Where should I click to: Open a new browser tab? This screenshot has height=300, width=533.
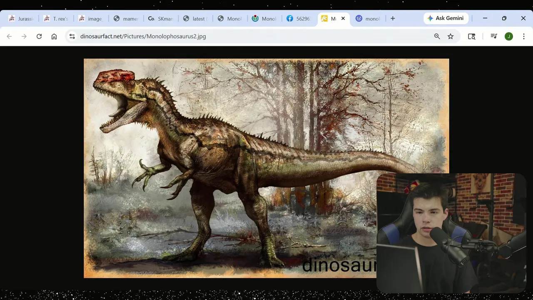point(393,18)
